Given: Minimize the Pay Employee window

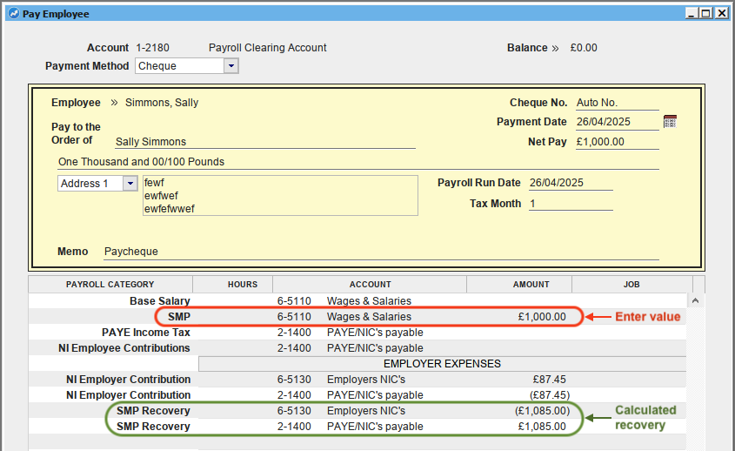Looking at the screenshot, I should click(x=692, y=14).
